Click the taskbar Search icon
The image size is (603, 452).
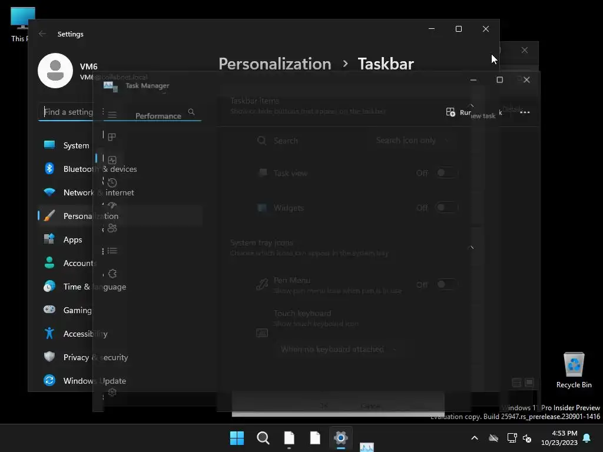click(263, 438)
